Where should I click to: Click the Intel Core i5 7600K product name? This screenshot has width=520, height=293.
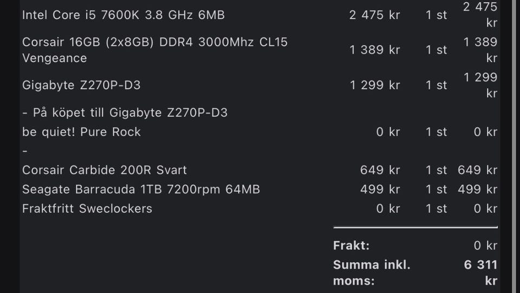(x=123, y=15)
